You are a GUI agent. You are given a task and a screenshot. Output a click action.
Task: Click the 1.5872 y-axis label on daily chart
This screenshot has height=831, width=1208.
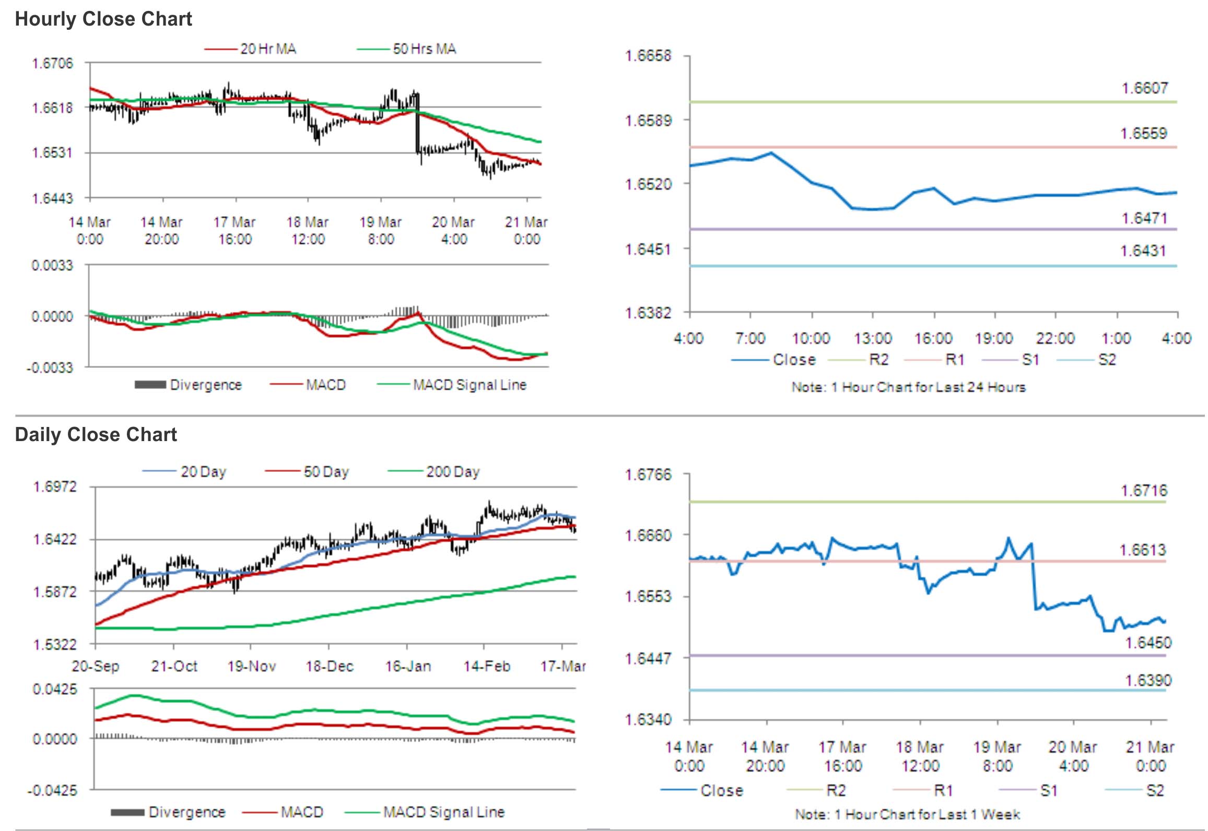[55, 592]
